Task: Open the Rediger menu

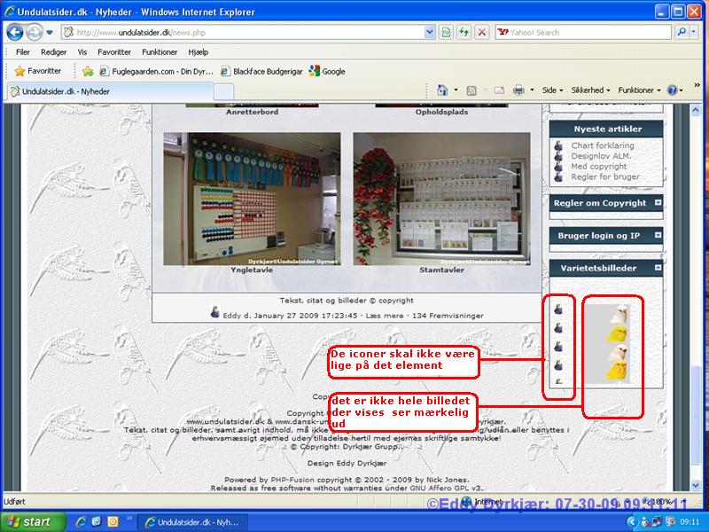Action: click(54, 52)
